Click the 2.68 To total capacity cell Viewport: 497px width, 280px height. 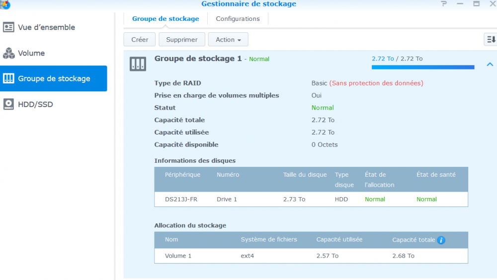(403, 256)
